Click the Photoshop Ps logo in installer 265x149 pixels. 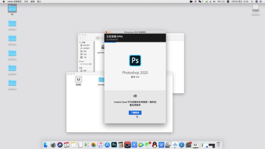pos(135,60)
